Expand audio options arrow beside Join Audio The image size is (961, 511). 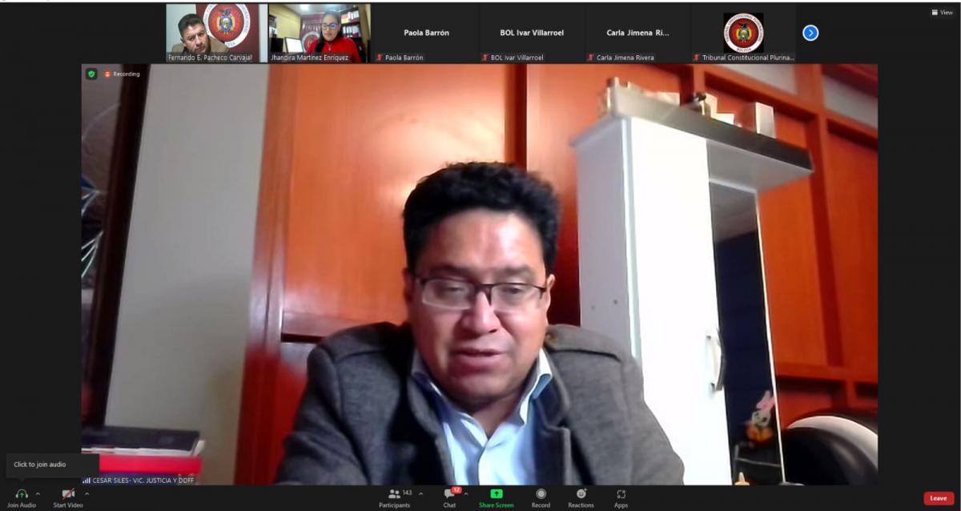click(x=38, y=493)
